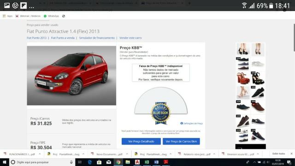Click the Ver Preço Detalhado button

point(141,142)
